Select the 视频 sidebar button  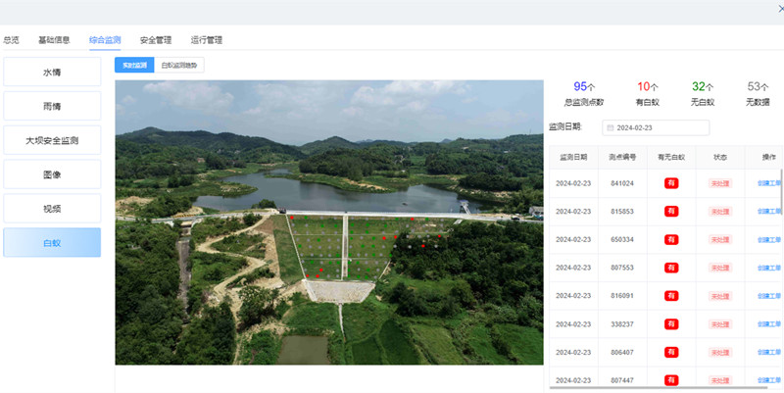click(x=52, y=208)
